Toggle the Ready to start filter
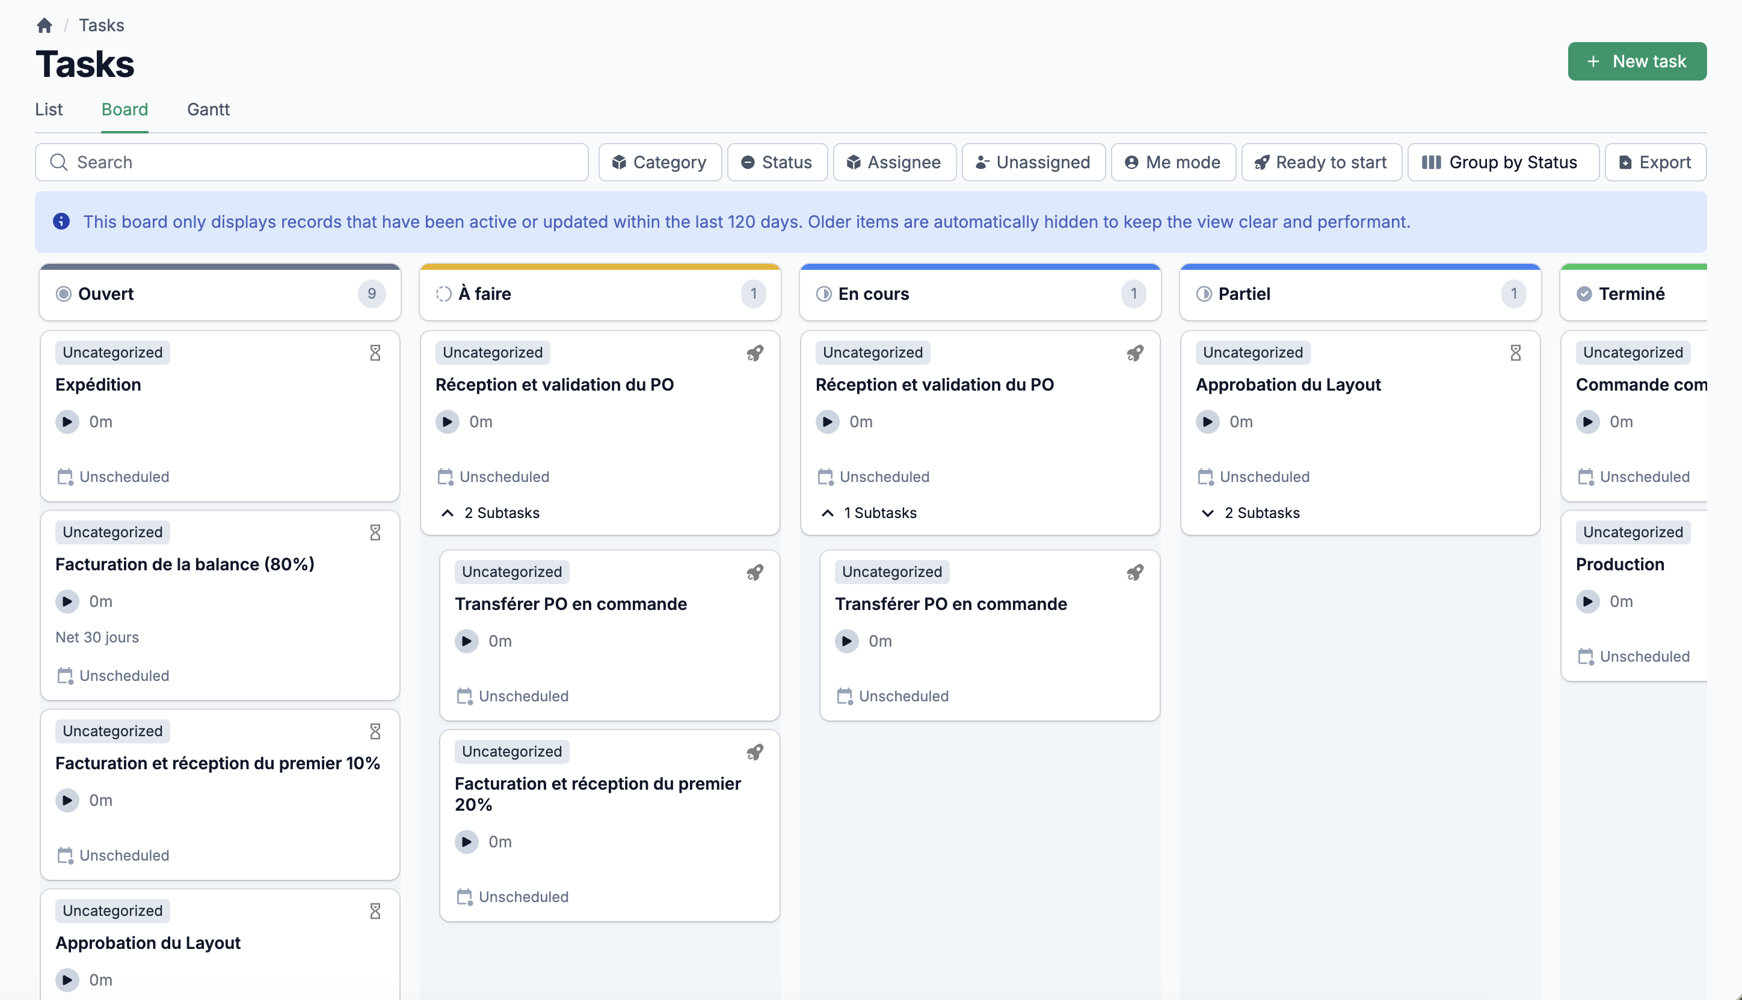This screenshot has width=1742, height=1000. tap(1322, 162)
